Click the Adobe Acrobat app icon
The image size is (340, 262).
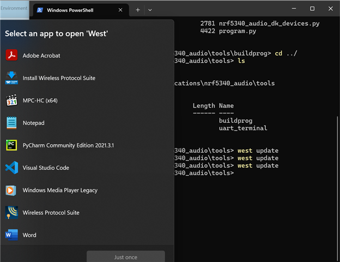click(x=11, y=55)
